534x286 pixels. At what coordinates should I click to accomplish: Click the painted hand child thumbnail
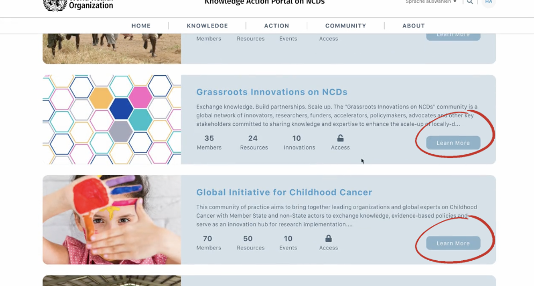(112, 219)
